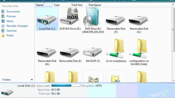Viewport: 175px width, 98px height.
Task: Click the scrollbar down arrow
Action: [173, 81]
